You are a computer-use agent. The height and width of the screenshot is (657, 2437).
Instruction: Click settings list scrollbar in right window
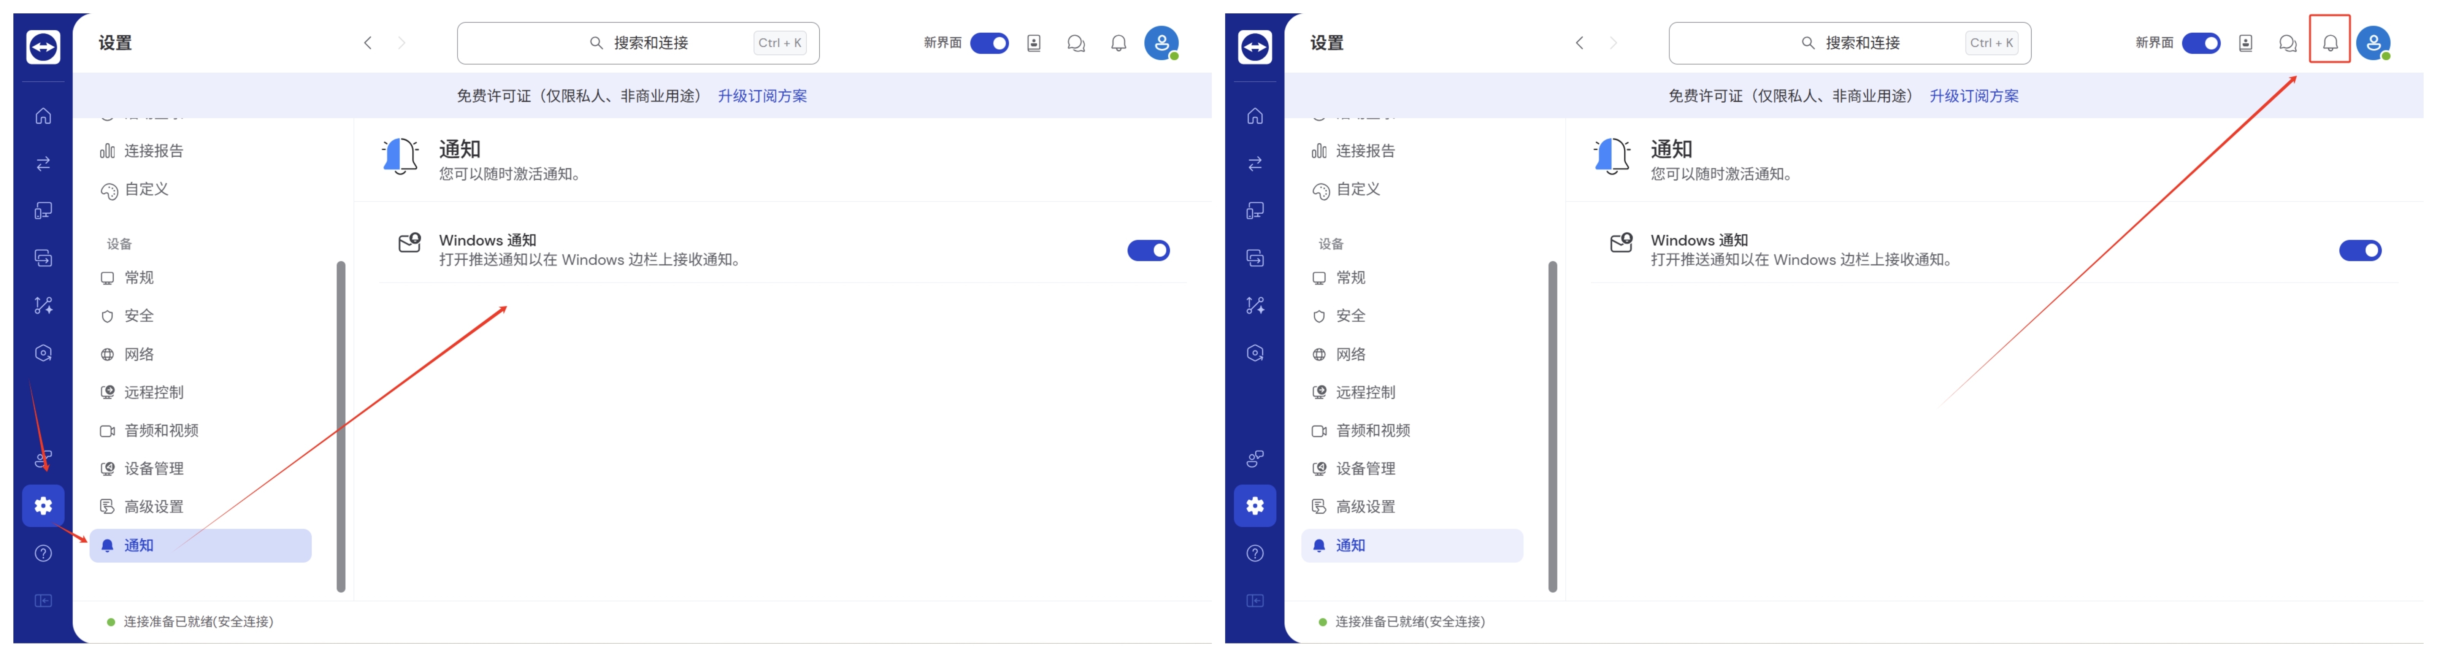click(1552, 427)
